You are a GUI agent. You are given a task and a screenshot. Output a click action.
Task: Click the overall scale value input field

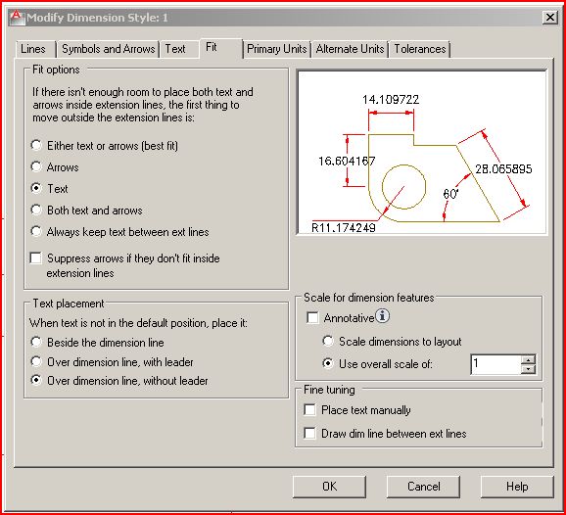495,364
